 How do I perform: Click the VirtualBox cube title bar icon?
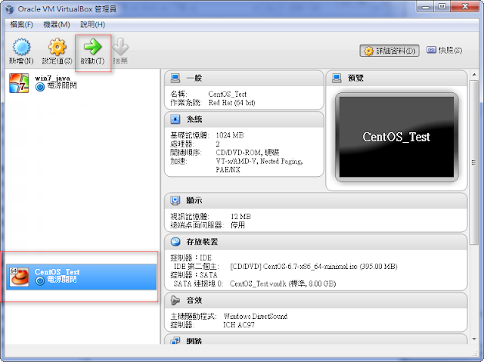[10, 9]
